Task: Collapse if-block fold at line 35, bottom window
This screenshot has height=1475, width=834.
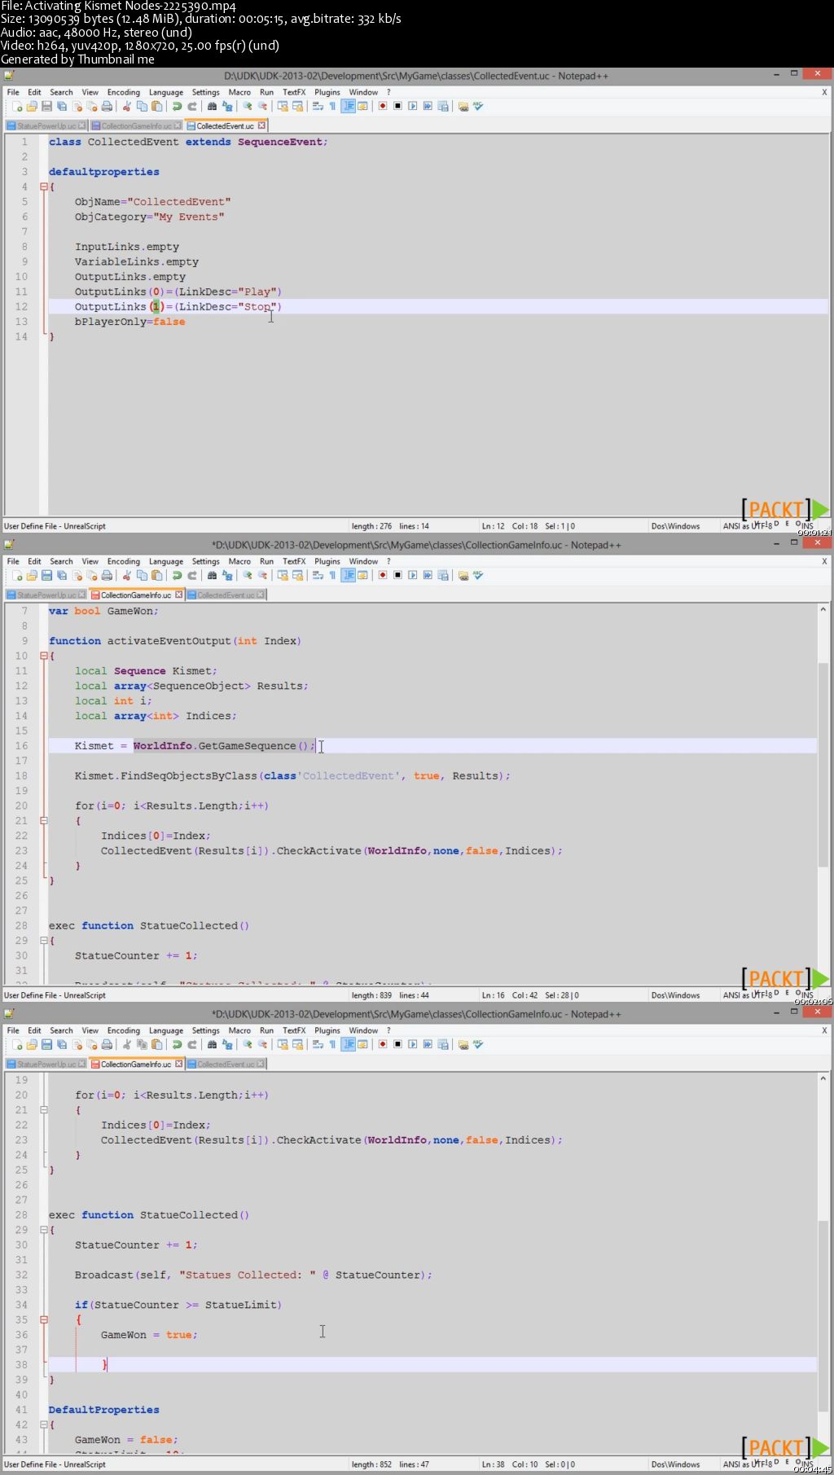Action: point(44,1319)
